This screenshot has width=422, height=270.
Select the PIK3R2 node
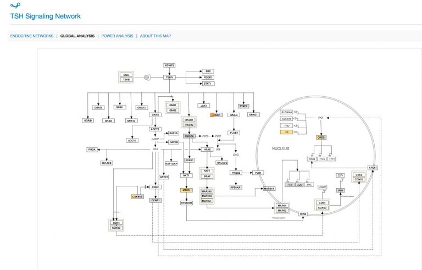(x=189, y=125)
